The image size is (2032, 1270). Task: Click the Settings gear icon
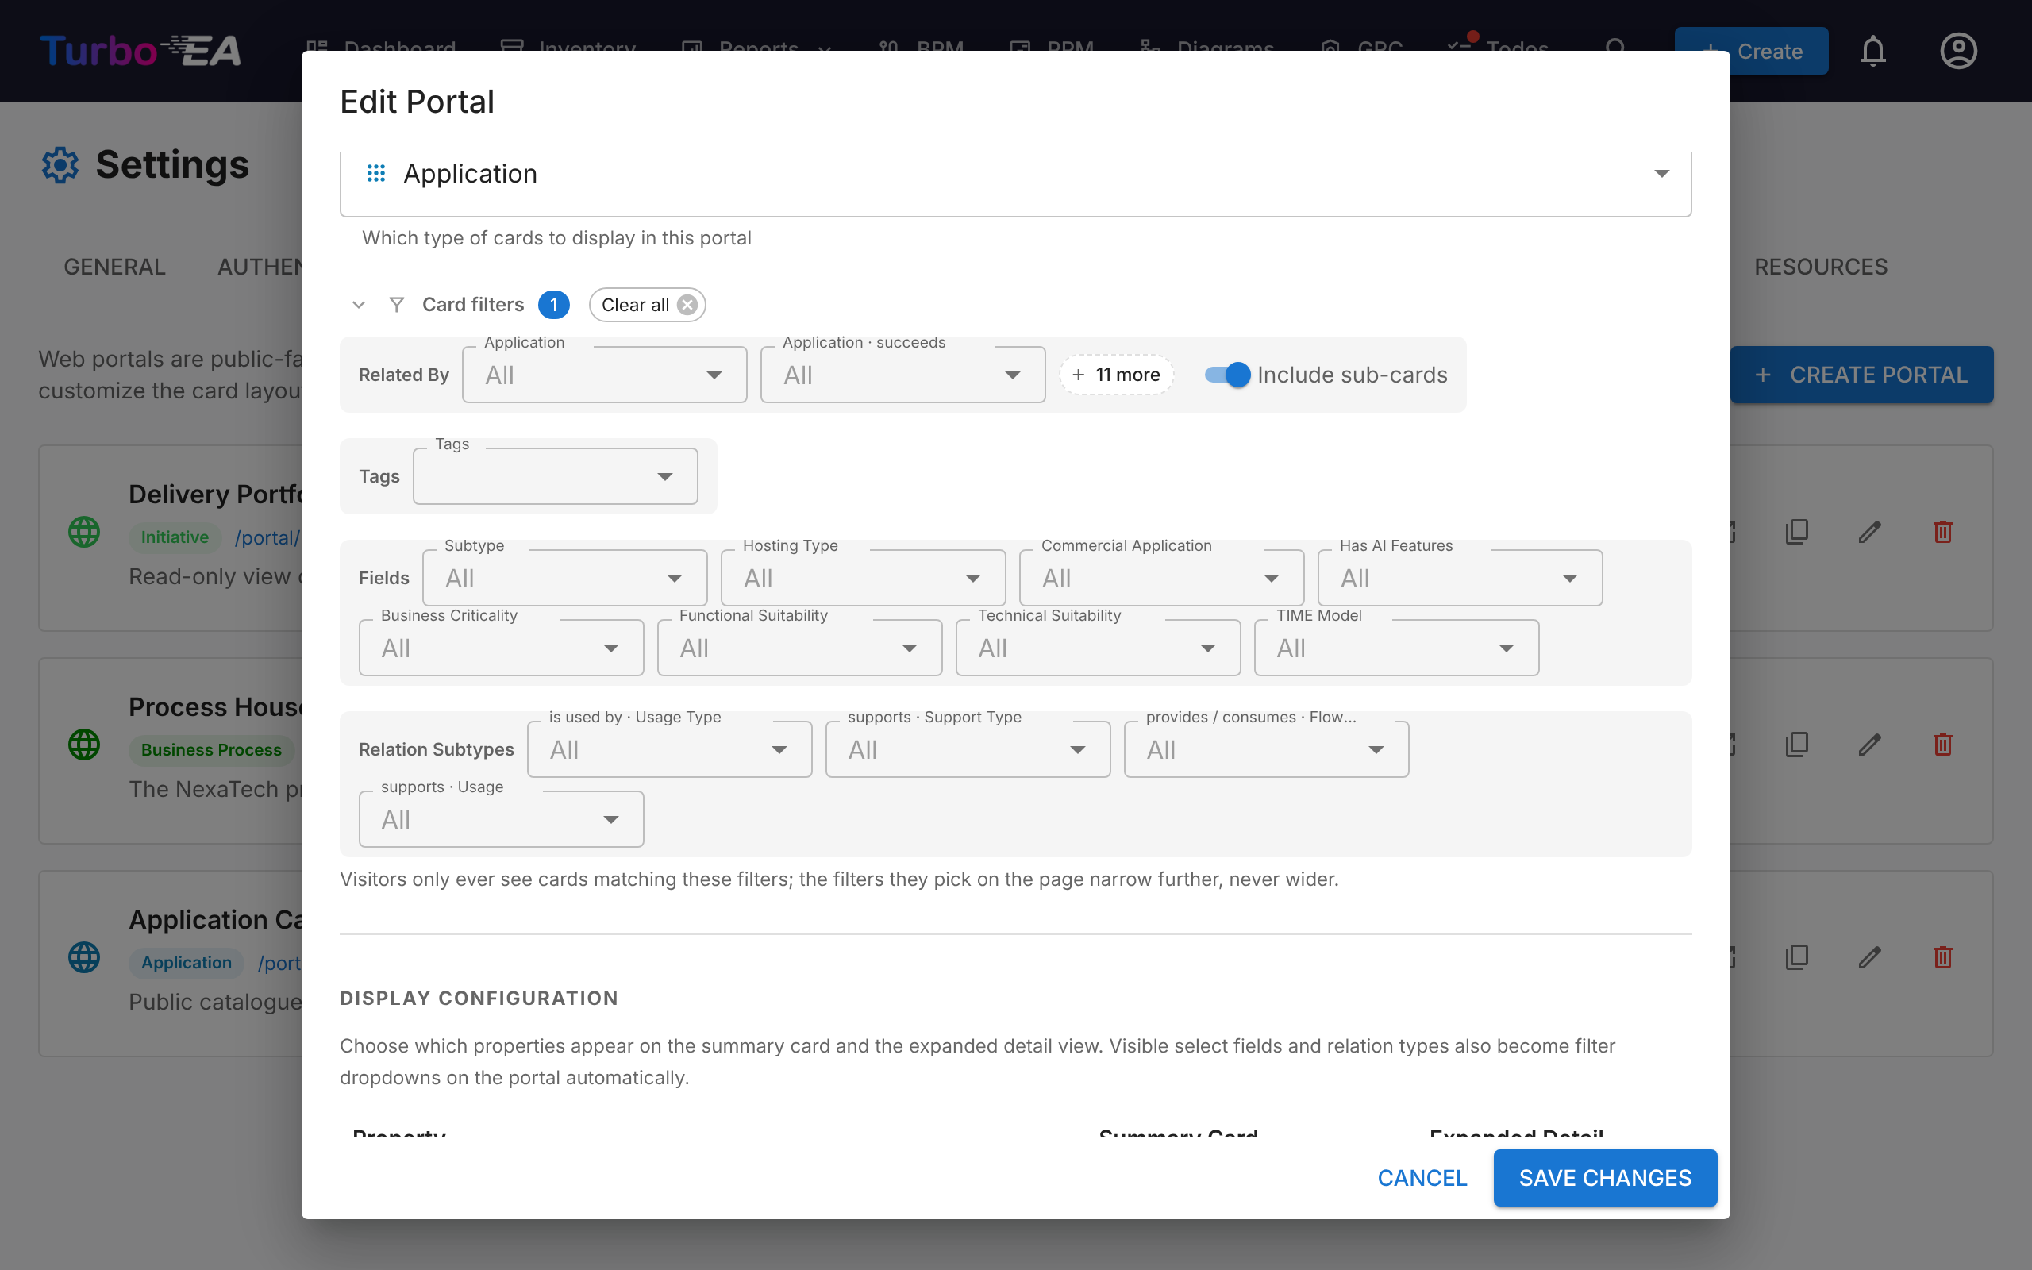click(60, 164)
